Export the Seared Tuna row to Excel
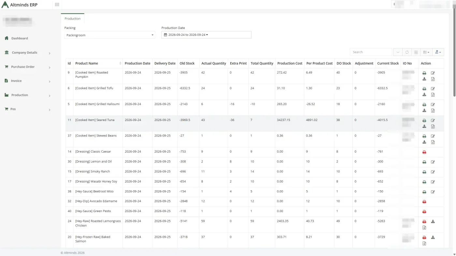This screenshot has height=256, width=456. point(433,127)
